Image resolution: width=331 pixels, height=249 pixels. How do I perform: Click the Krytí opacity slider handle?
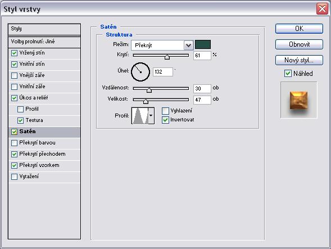pyautogui.click(x=167, y=57)
